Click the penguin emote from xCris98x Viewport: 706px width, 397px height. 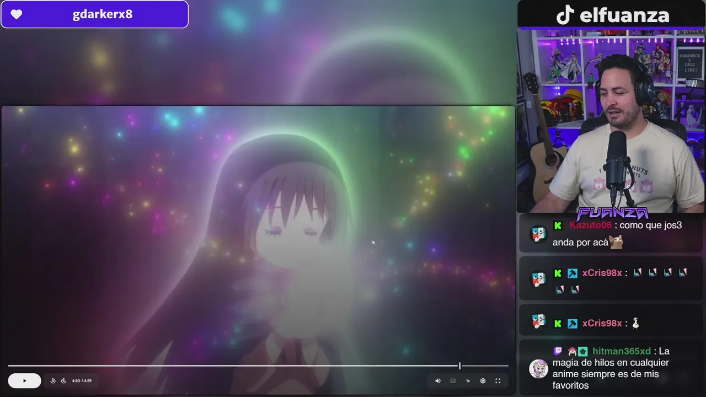(x=635, y=323)
